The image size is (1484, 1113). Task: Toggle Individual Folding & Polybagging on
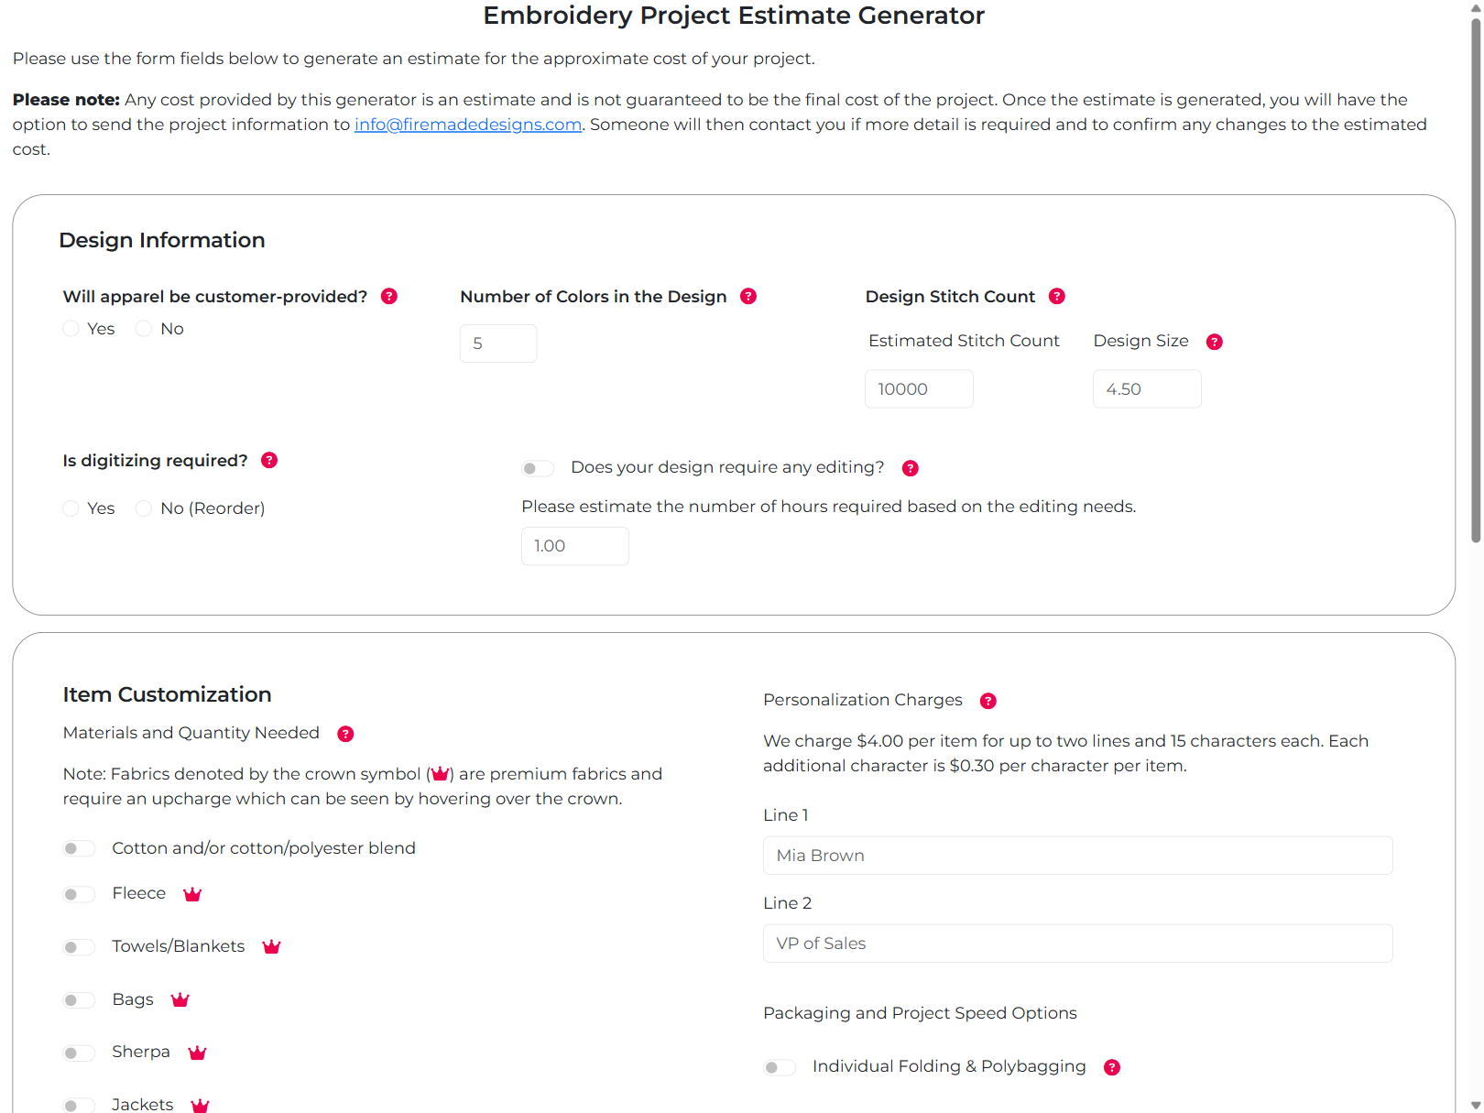tap(780, 1067)
